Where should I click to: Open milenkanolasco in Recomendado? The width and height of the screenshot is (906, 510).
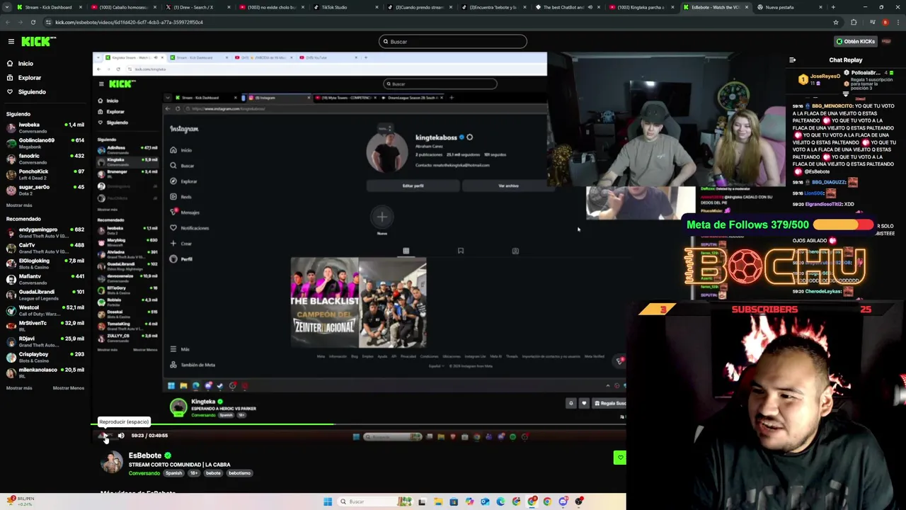[44, 373]
